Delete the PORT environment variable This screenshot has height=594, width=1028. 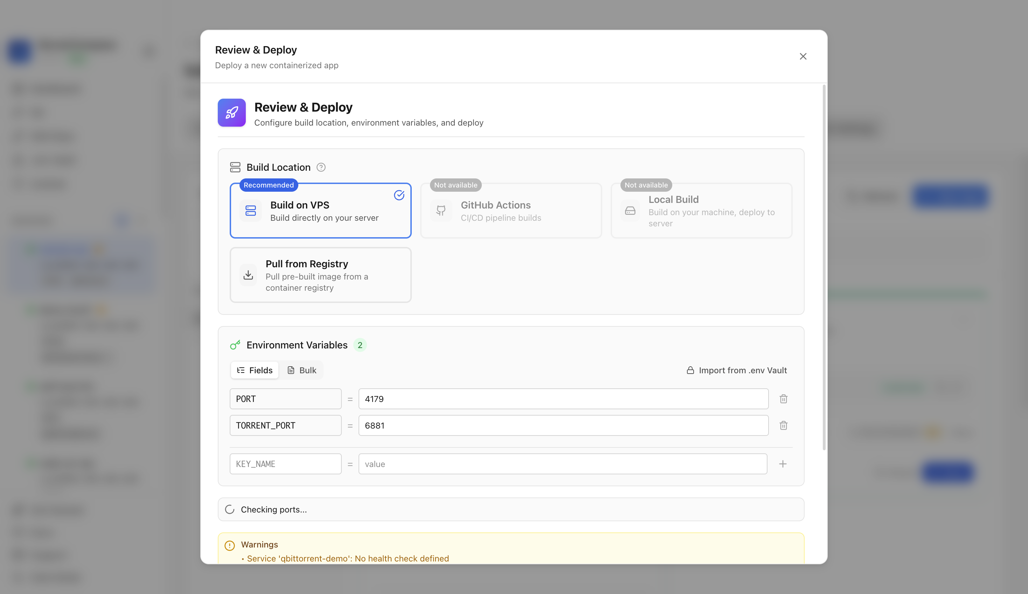pos(783,399)
